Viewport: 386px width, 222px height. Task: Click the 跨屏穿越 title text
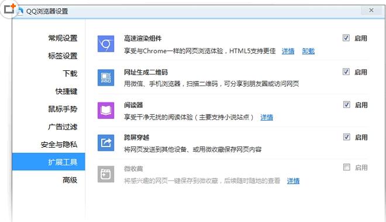pyautogui.click(x=137, y=138)
